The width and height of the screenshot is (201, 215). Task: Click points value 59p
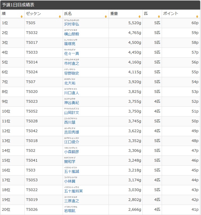[195, 33]
